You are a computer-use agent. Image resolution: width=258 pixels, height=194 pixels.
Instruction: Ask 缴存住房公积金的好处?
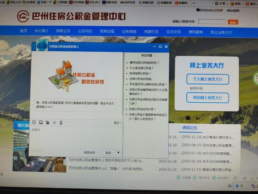point(144,63)
